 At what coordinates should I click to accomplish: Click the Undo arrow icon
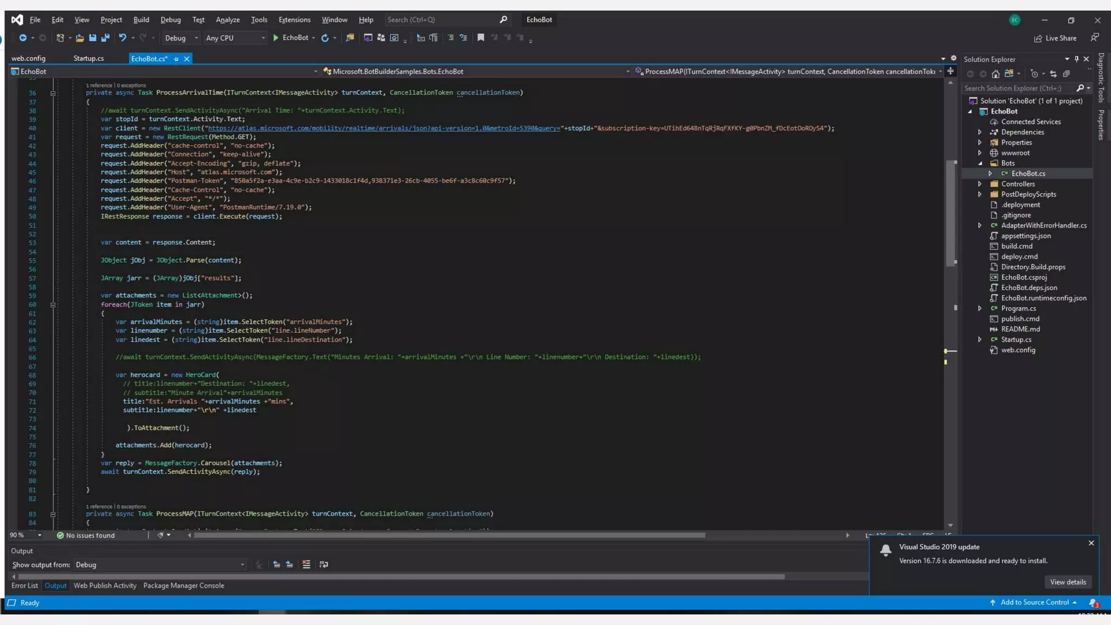123,38
